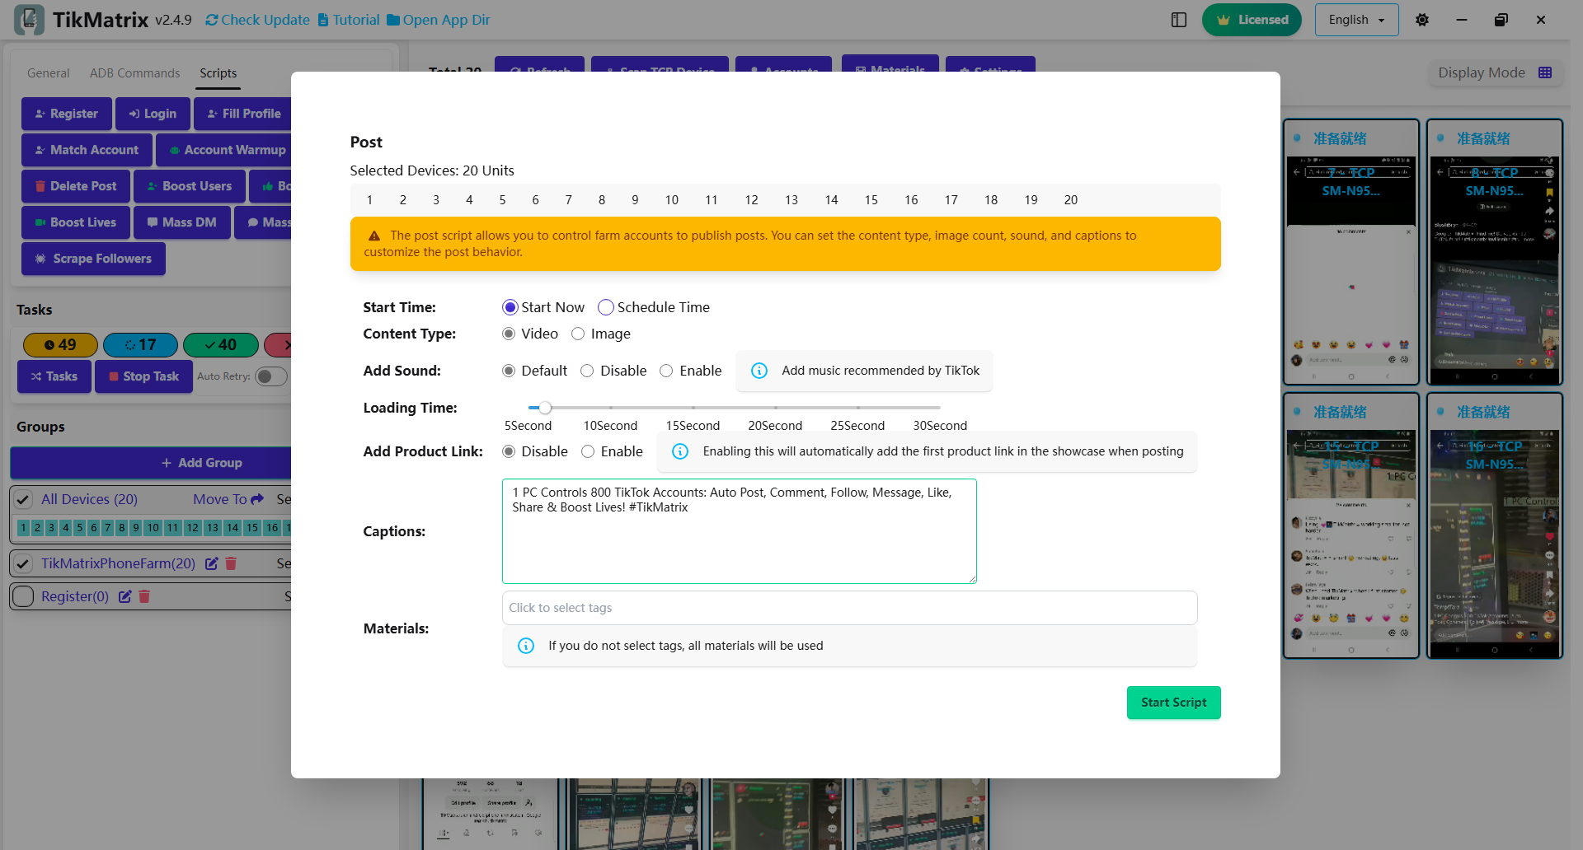Open the Tutorial link
This screenshot has width=1583, height=850.
click(x=348, y=20)
